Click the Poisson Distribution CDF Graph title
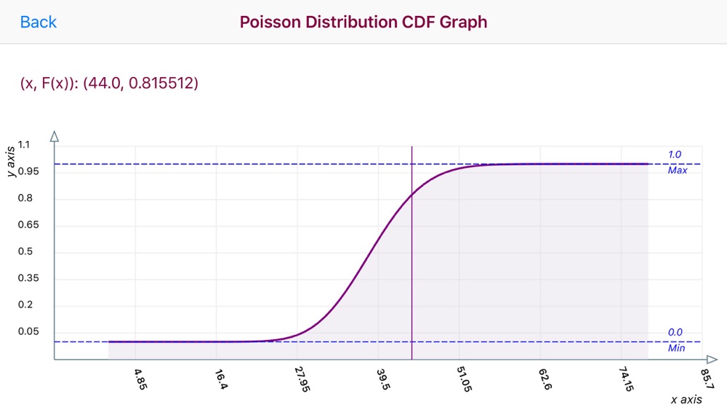The height and width of the screenshot is (409, 727). click(363, 22)
